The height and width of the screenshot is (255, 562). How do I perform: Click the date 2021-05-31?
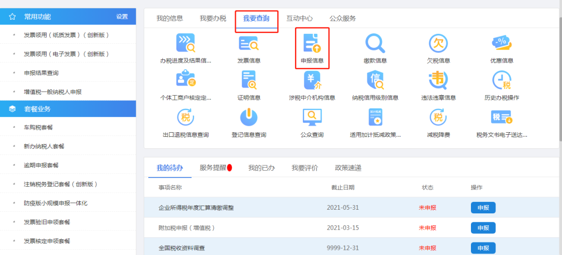point(343,208)
